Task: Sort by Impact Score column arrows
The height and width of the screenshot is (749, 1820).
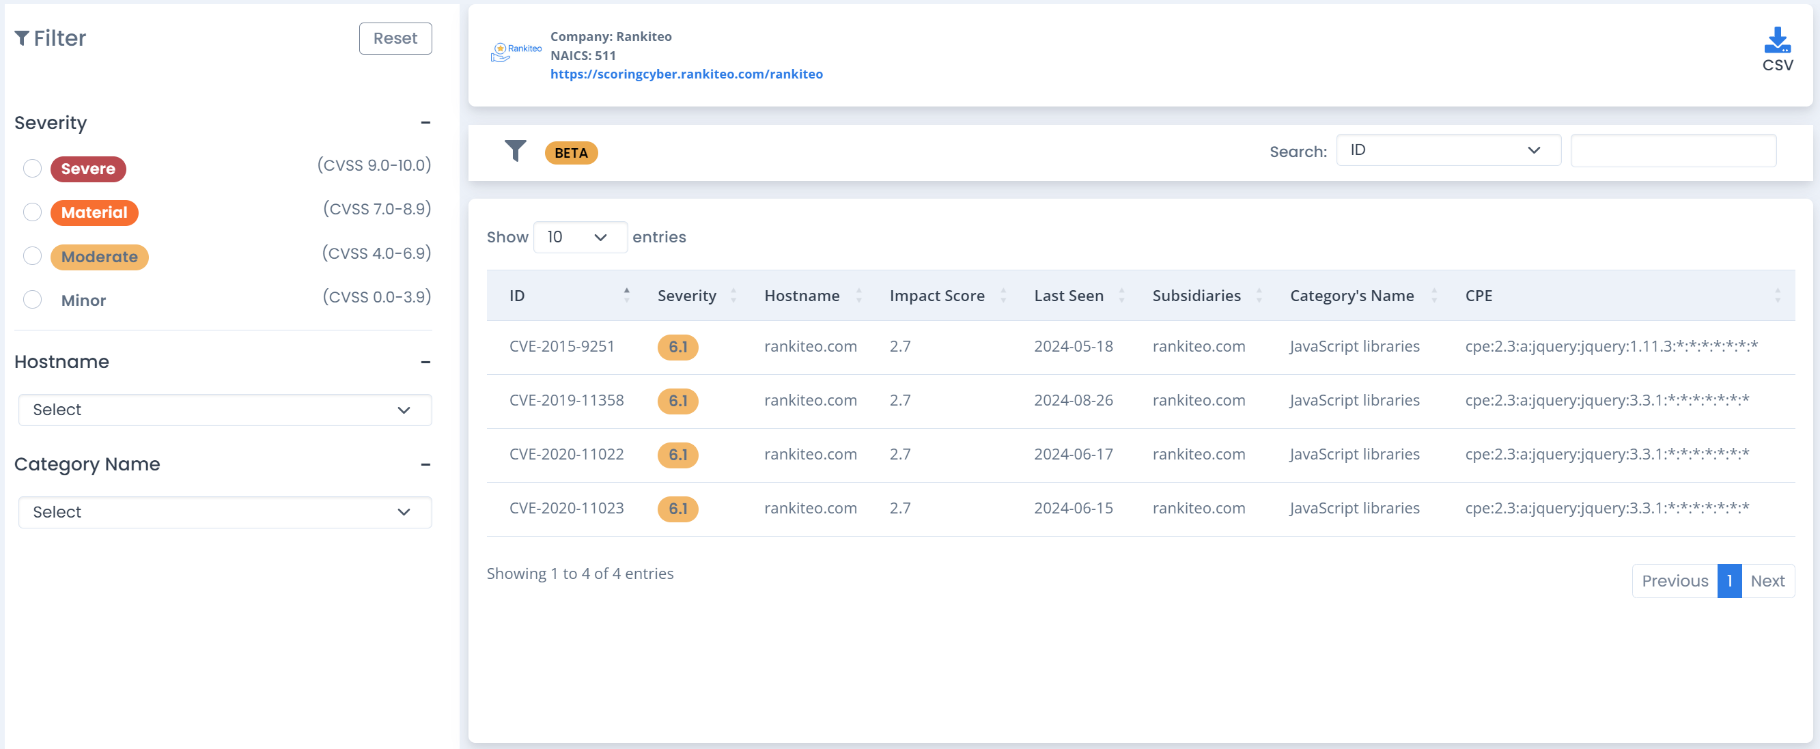Action: pyautogui.click(x=1003, y=296)
